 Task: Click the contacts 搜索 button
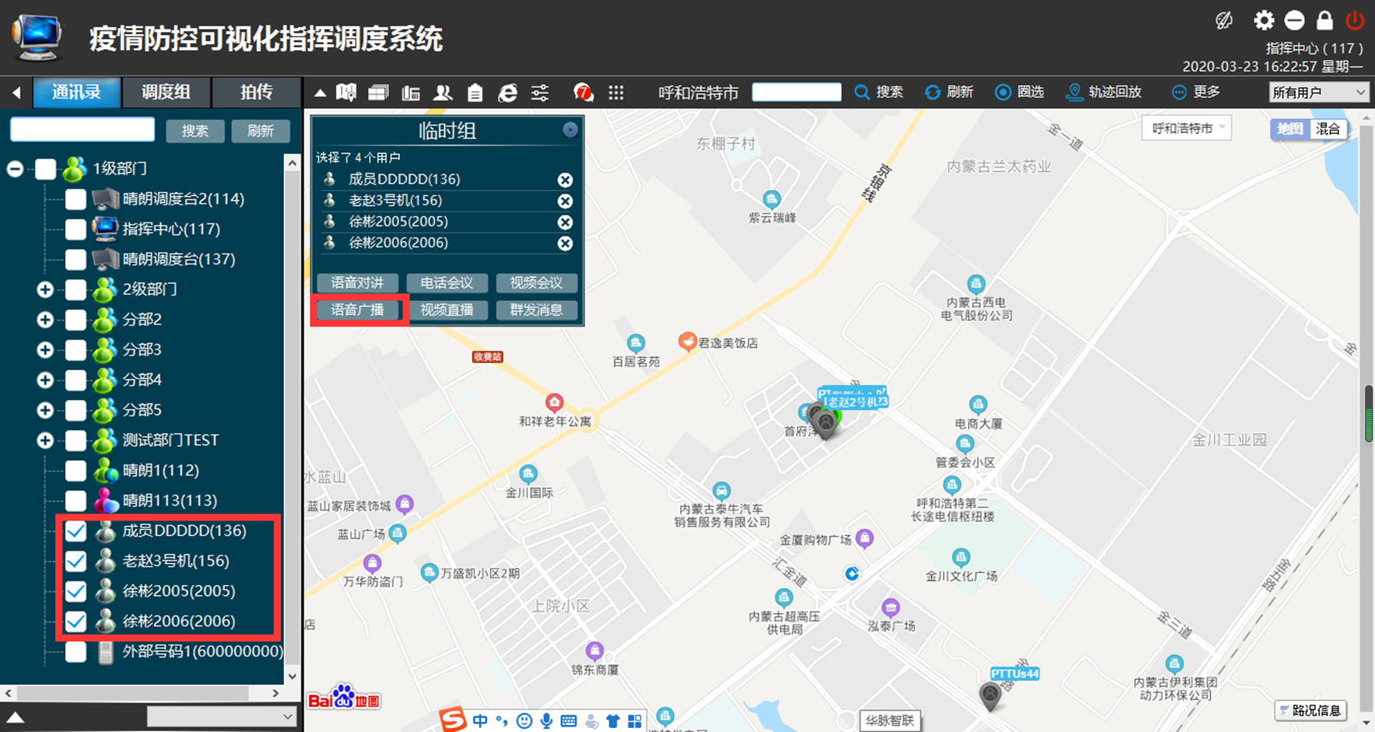click(195, 131)
